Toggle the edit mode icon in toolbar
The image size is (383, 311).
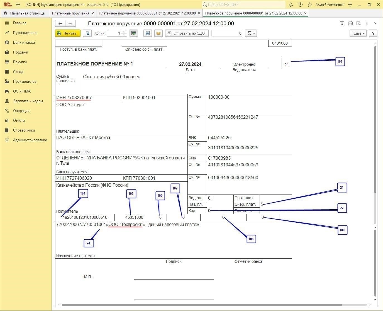click(x=134, y=33)
